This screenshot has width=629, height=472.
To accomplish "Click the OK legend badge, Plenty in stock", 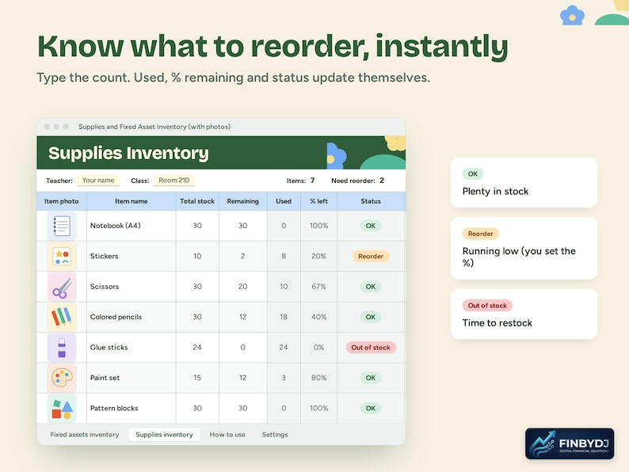I will pos(473,173).
